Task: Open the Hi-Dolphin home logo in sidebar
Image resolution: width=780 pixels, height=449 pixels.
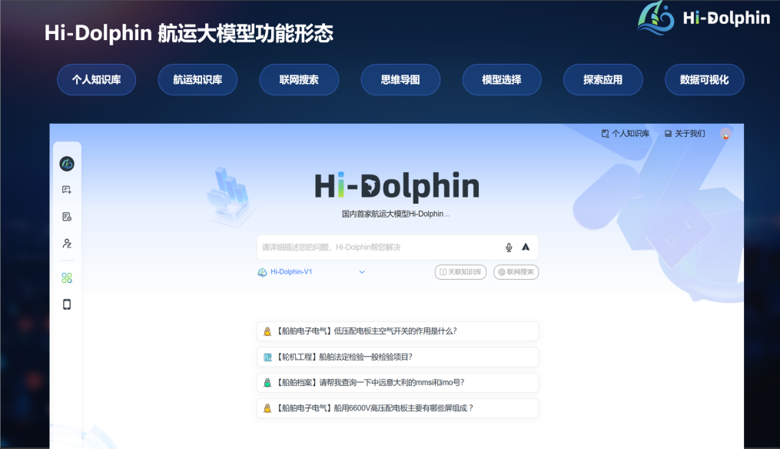Action: coord(67,163)
